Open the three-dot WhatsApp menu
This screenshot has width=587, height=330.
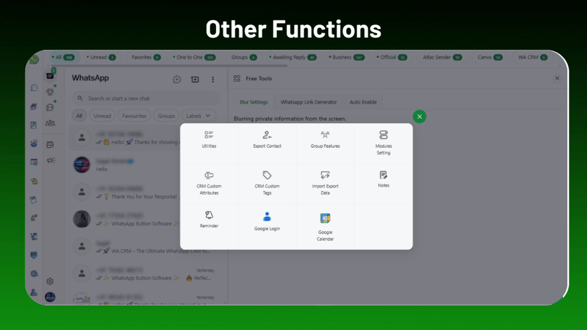tap(213, 79)
